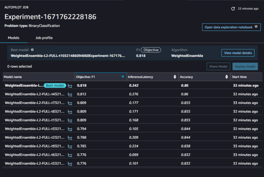The width and height of the screenshot is (264, 177).
Task: Sort the InferenceLatency column
Action: click(175, 77)
